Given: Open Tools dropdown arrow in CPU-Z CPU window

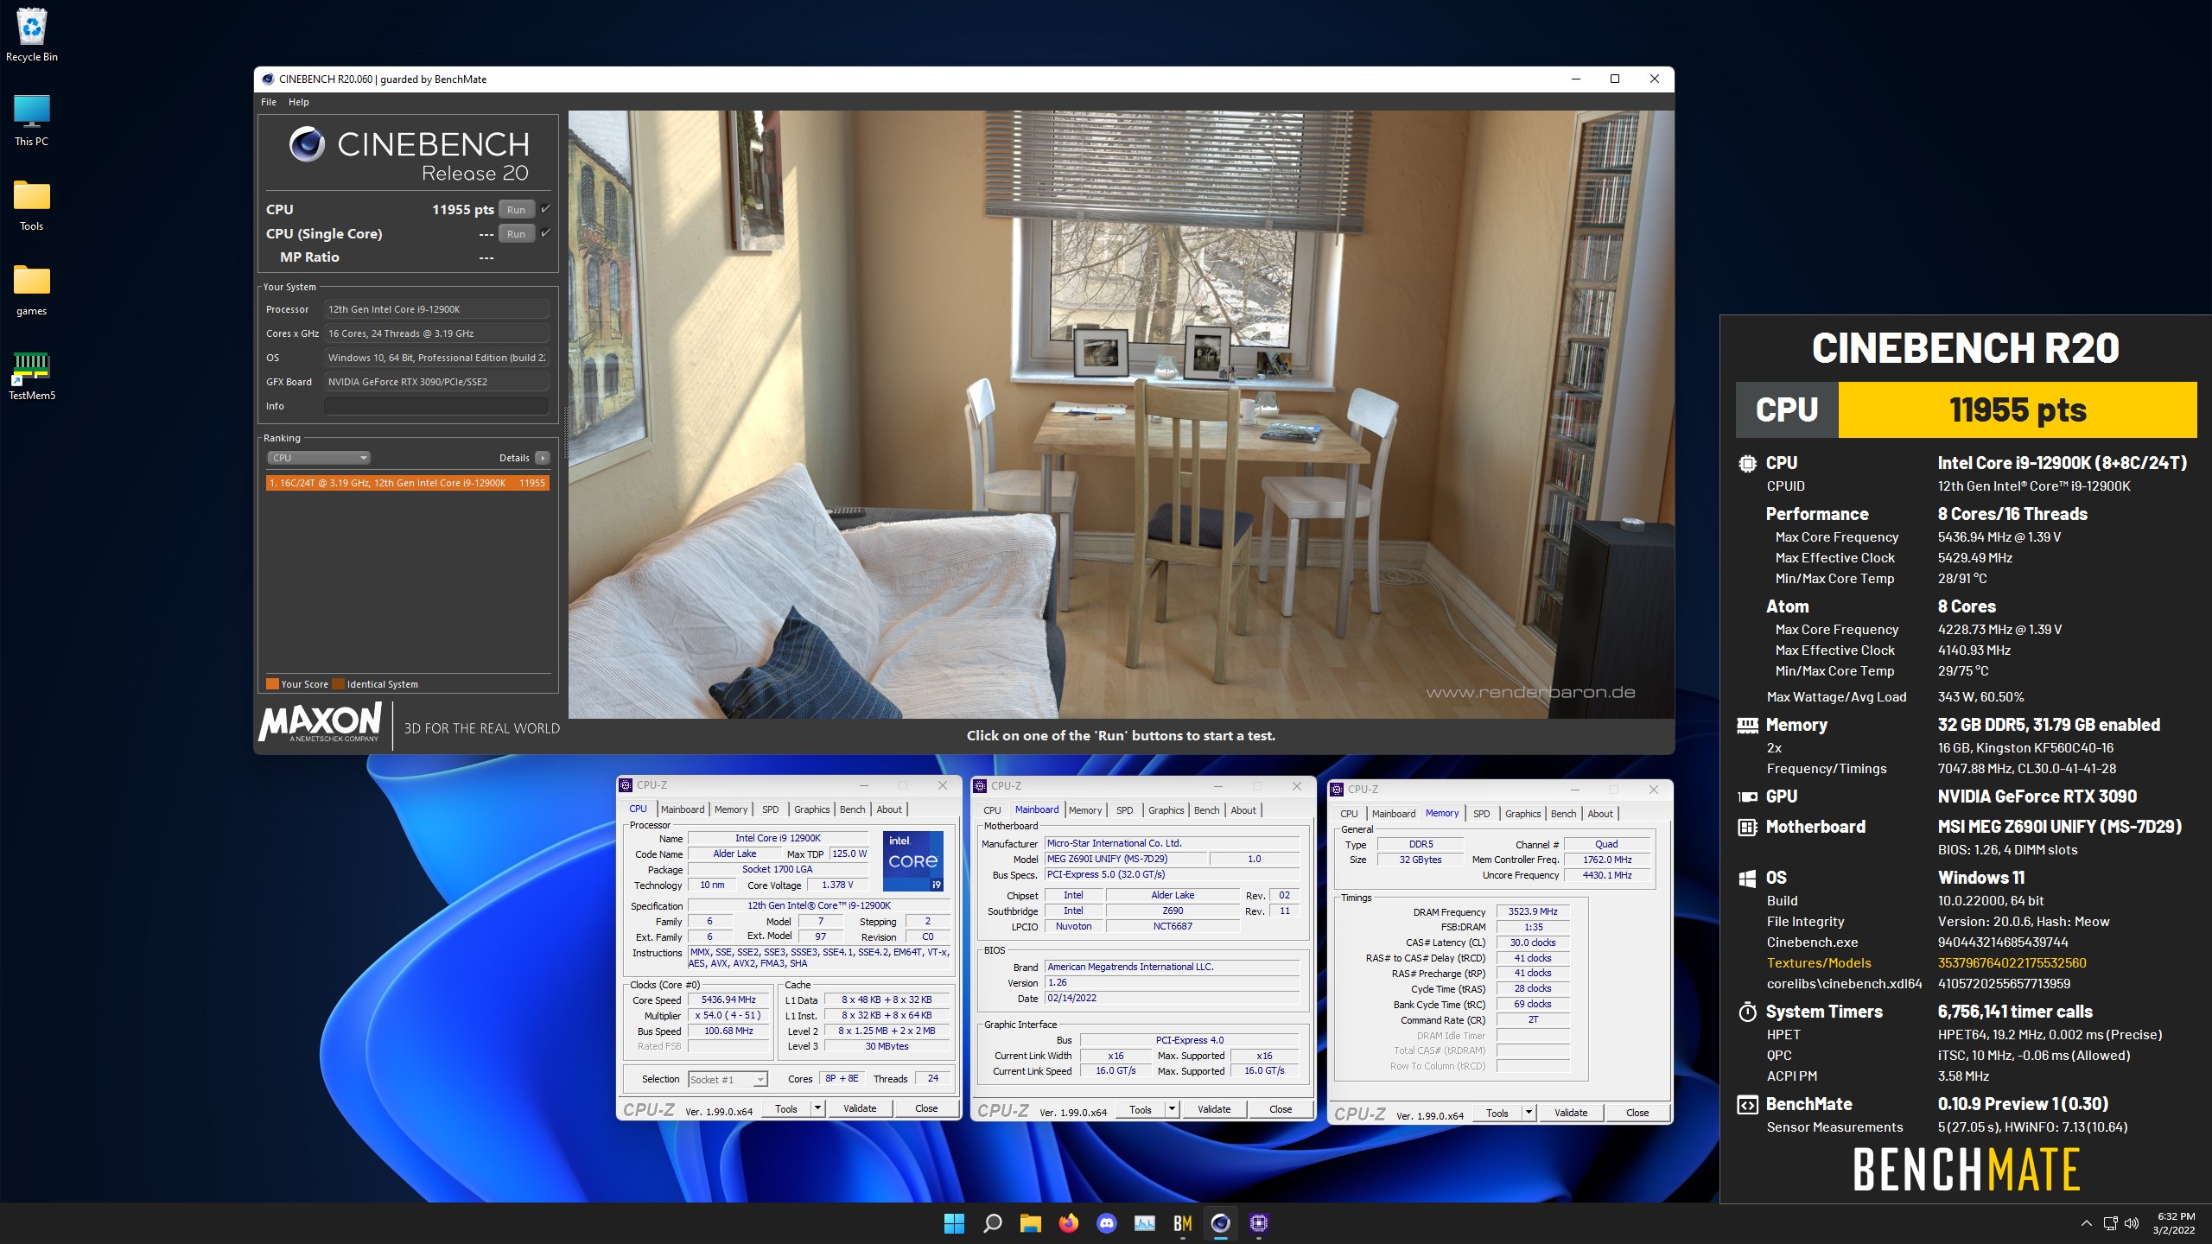Looking at the screenshot, I should [x=817, y=1108].
